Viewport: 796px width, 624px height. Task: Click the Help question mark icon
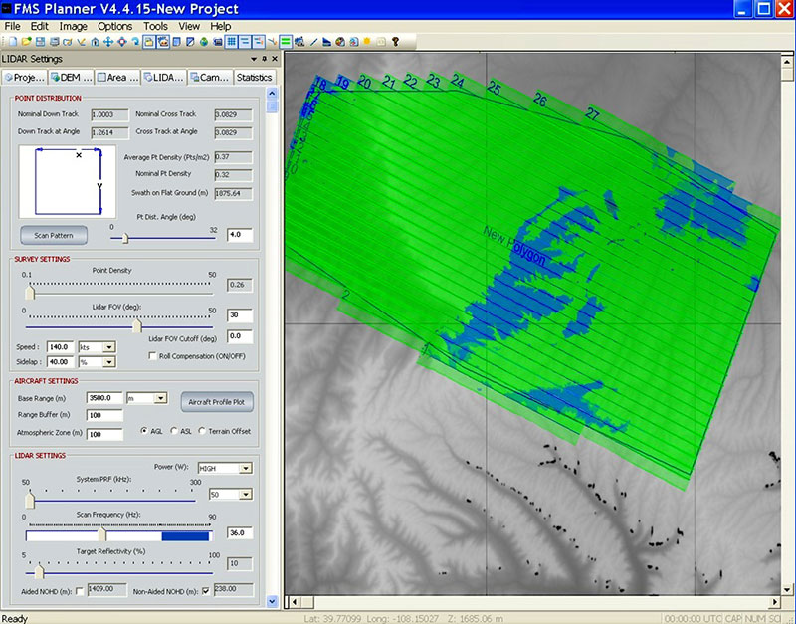tap(395, 42)
